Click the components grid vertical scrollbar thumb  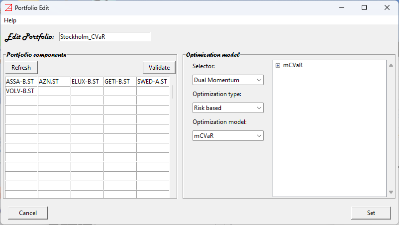tap(173, 92)
